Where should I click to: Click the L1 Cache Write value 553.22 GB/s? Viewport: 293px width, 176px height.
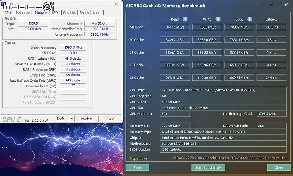pyautogui.click(x=207, y=53)
